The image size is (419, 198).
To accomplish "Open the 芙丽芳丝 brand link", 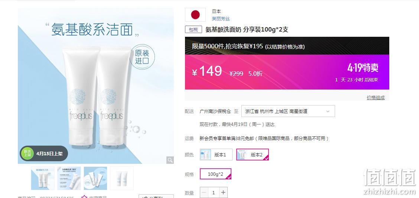I will 221,19.
